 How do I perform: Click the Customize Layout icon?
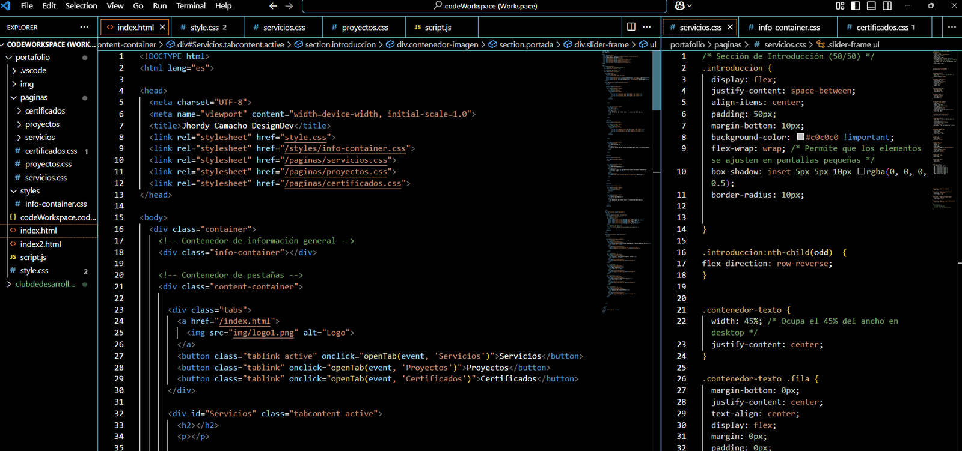[840, 6]
